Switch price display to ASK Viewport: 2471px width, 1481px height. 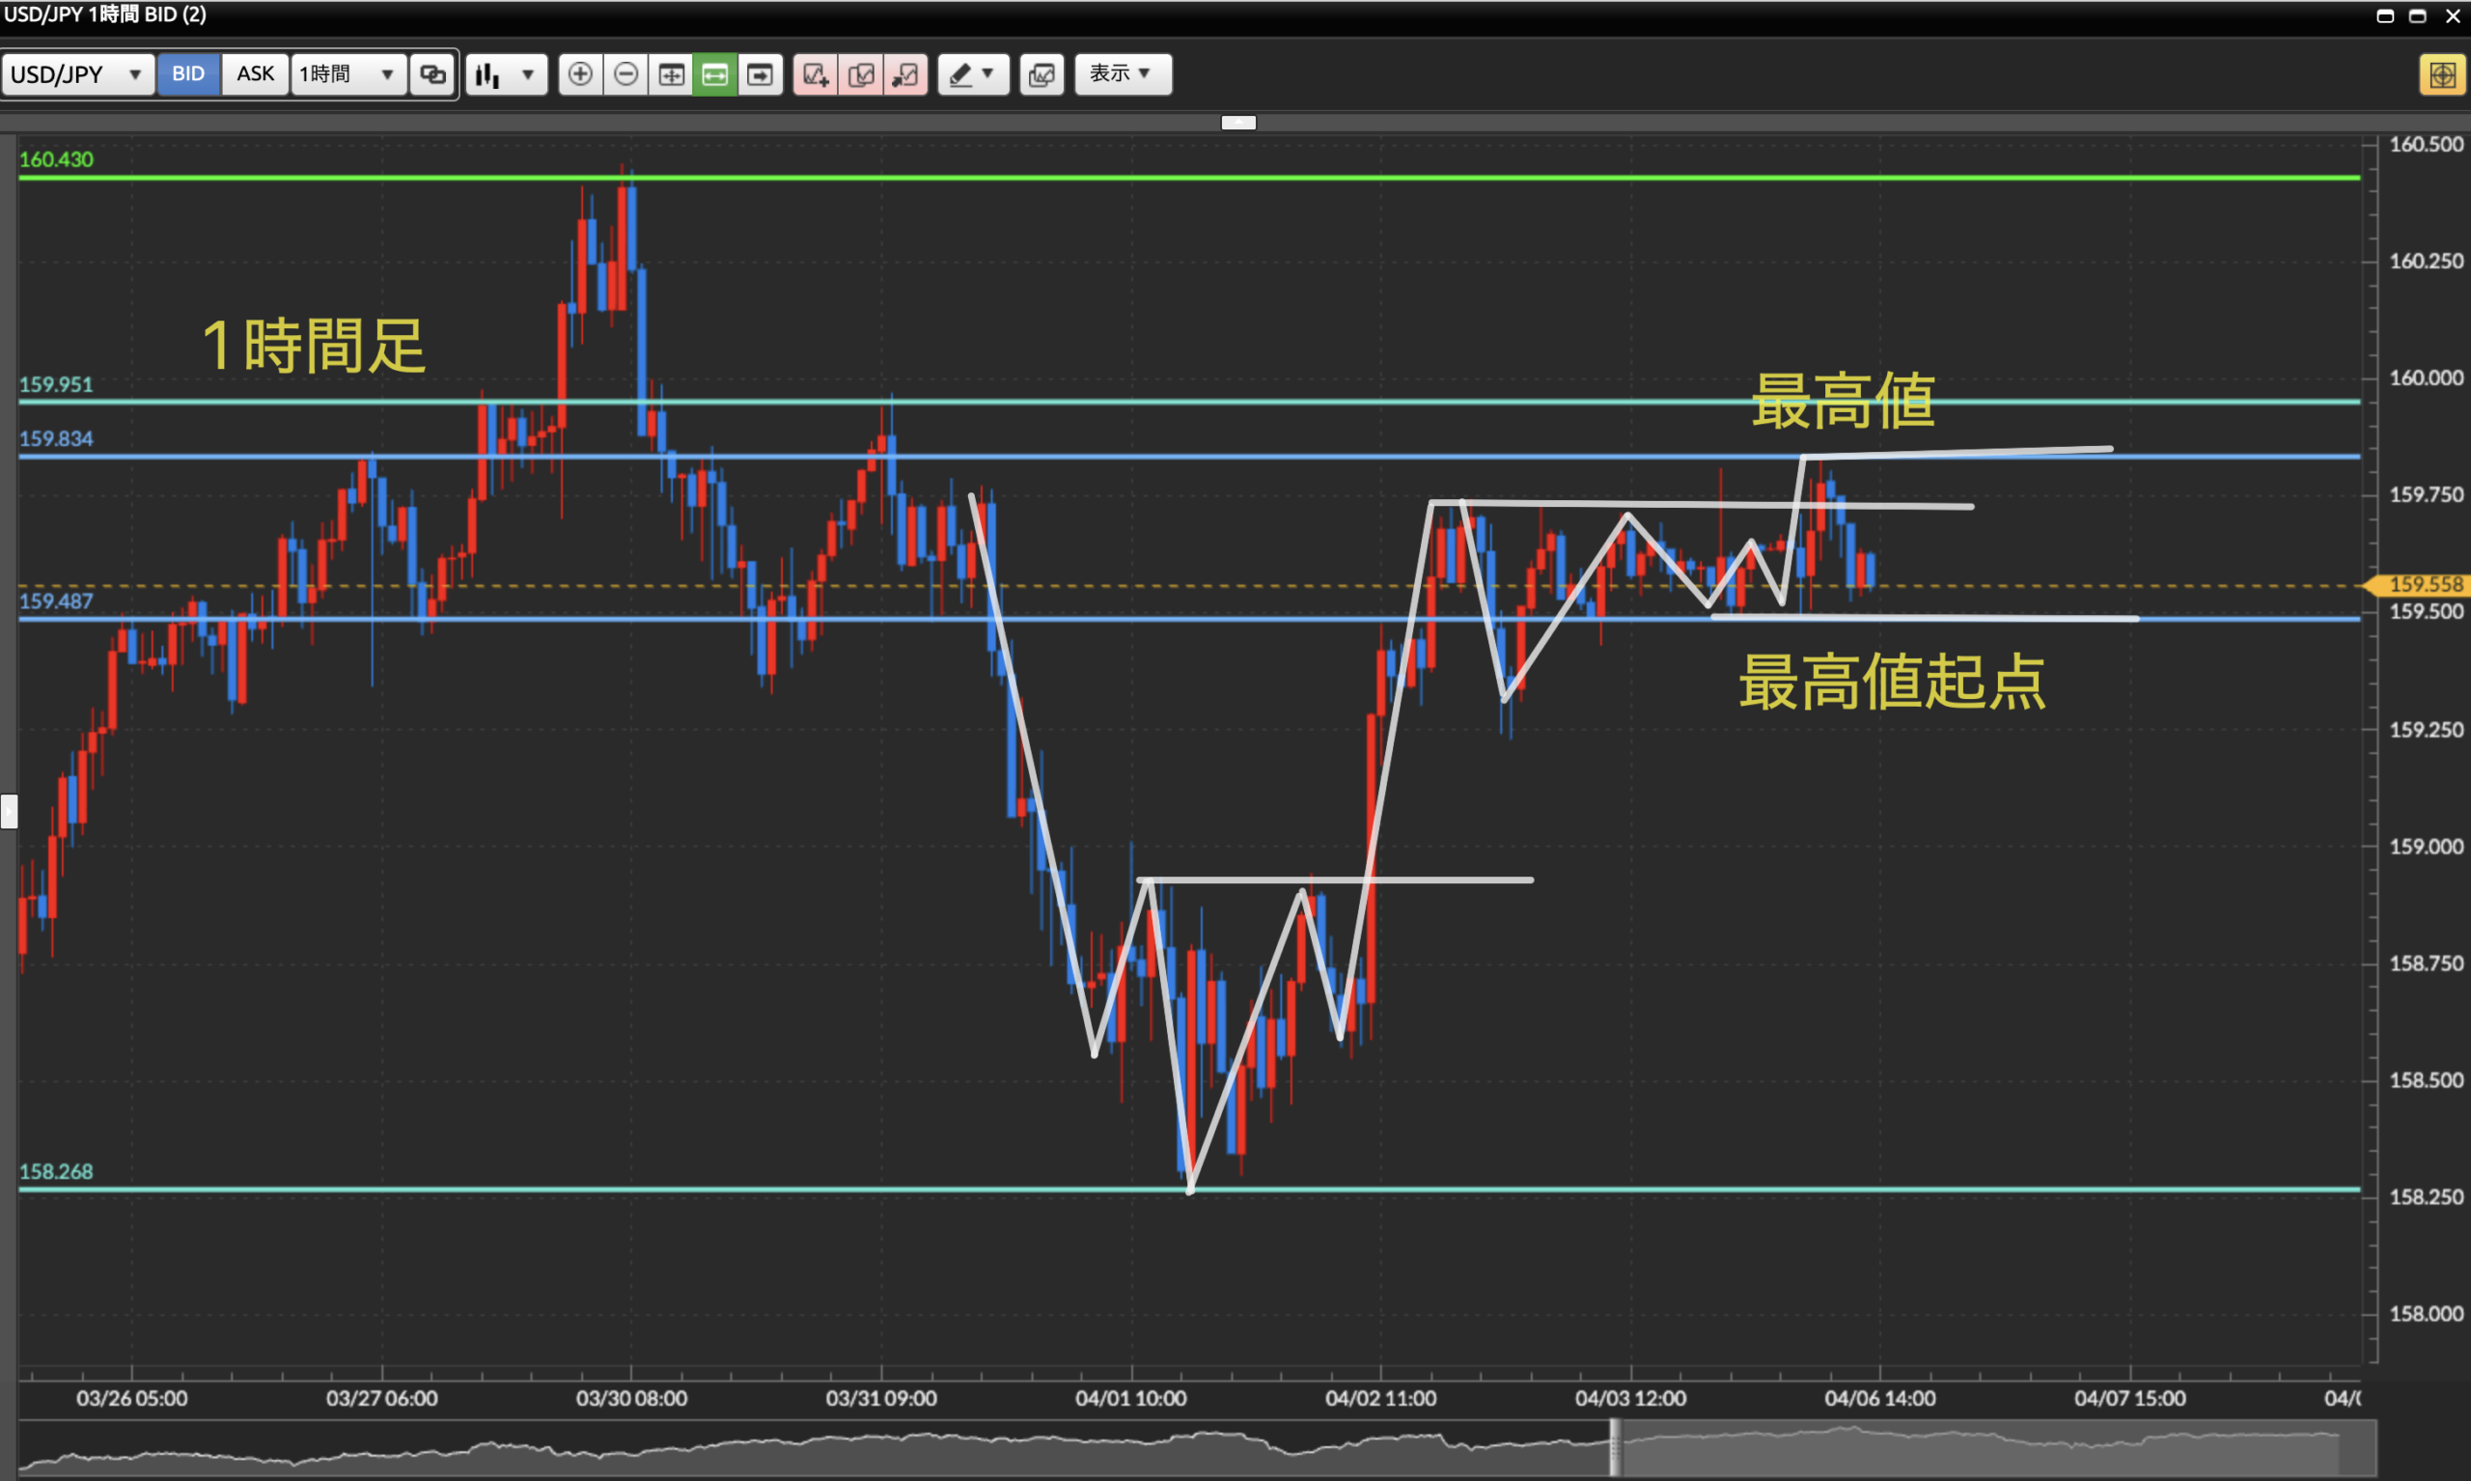[256, 73]
